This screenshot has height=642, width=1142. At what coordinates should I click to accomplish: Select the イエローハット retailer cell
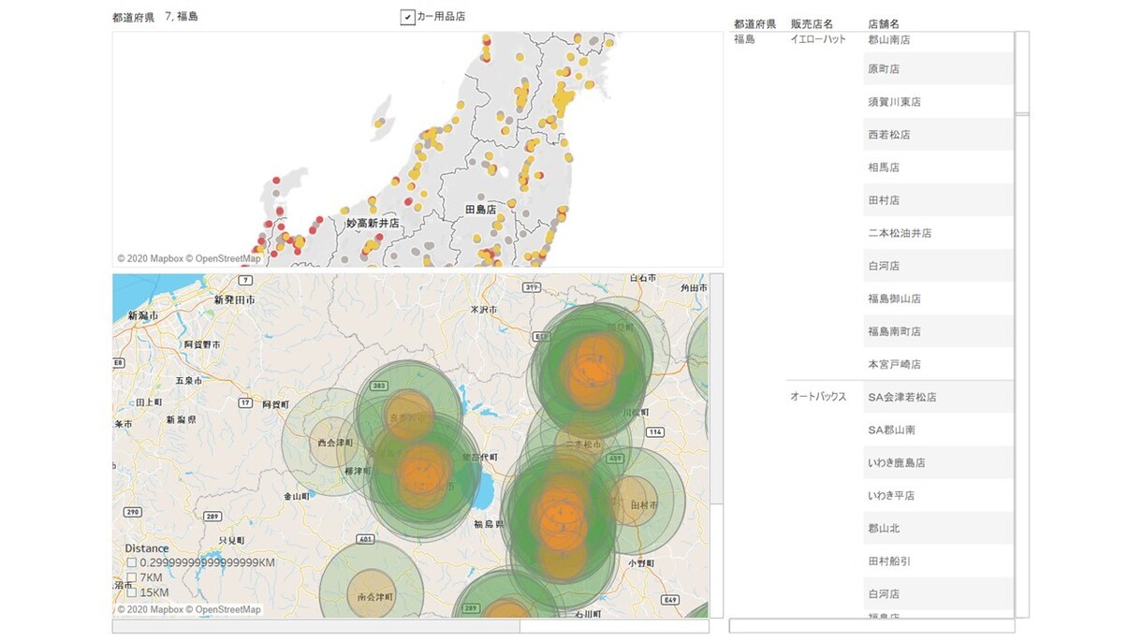pyautogui.click(x=818, y=39)
